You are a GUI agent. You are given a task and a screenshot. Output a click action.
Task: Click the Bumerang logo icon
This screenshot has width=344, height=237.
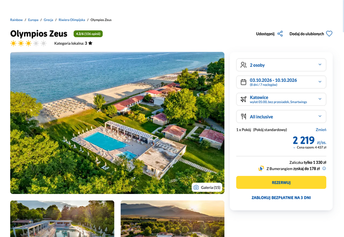261,169
